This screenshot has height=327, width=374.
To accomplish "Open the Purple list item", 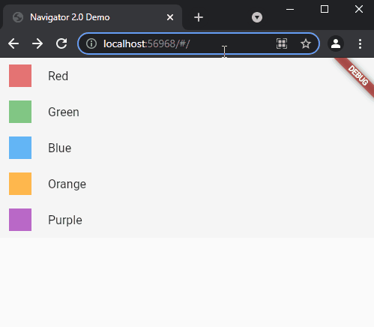I will click(187, 220).
